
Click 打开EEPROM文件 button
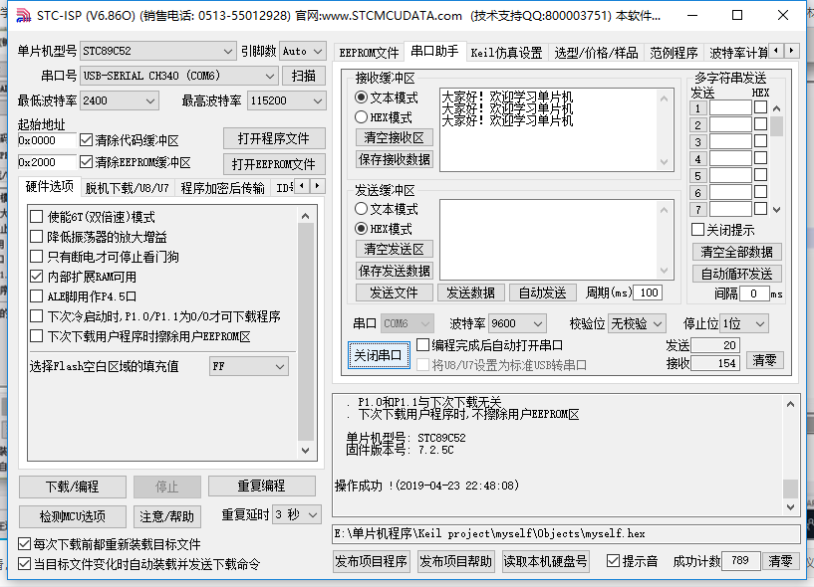click(274, 164)
